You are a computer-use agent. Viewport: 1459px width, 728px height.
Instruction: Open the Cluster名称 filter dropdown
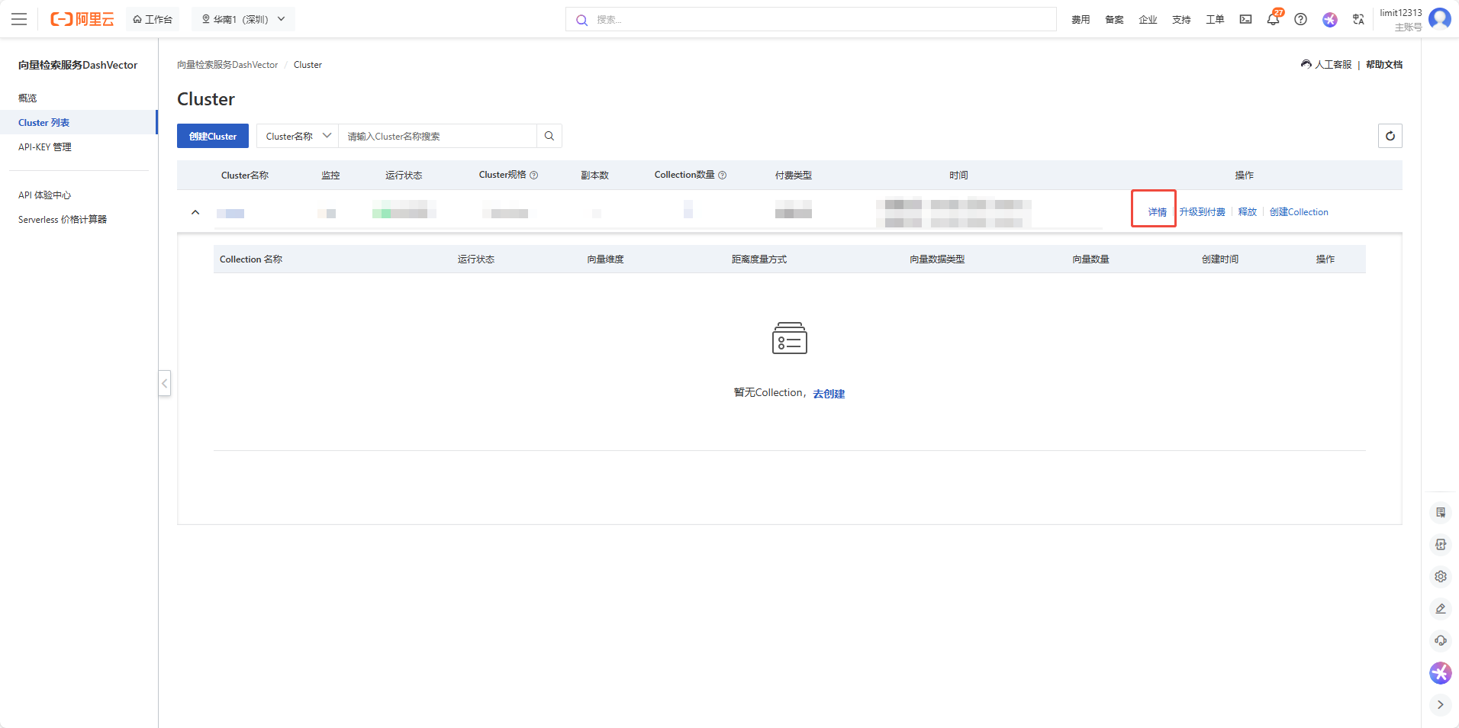[x=297, y=136]
